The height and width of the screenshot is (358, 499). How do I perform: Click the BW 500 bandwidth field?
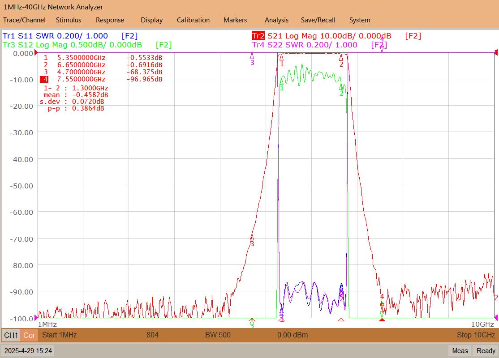point(218,335)
